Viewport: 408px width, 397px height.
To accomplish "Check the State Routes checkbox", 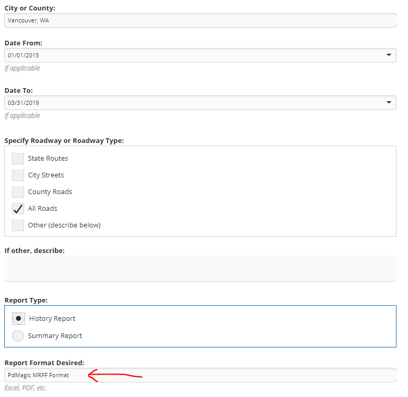I will point(18,159).
